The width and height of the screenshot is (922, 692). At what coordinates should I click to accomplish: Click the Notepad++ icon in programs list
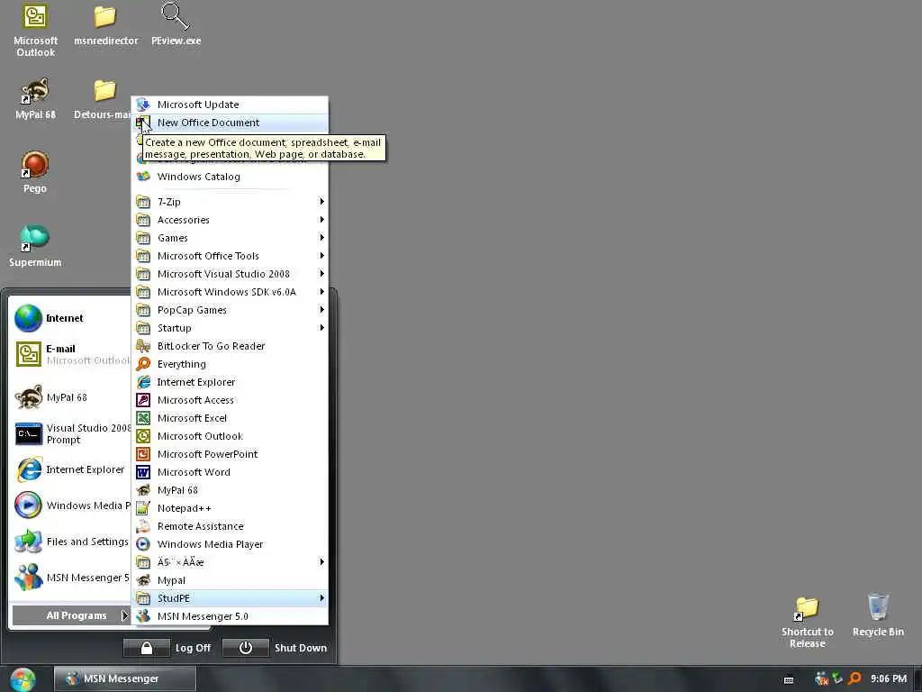point(143,508)
